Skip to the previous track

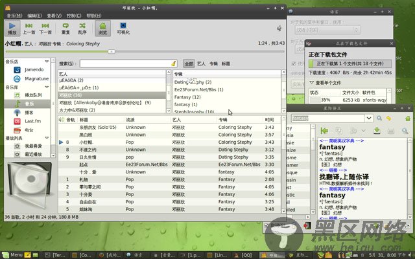29,28
